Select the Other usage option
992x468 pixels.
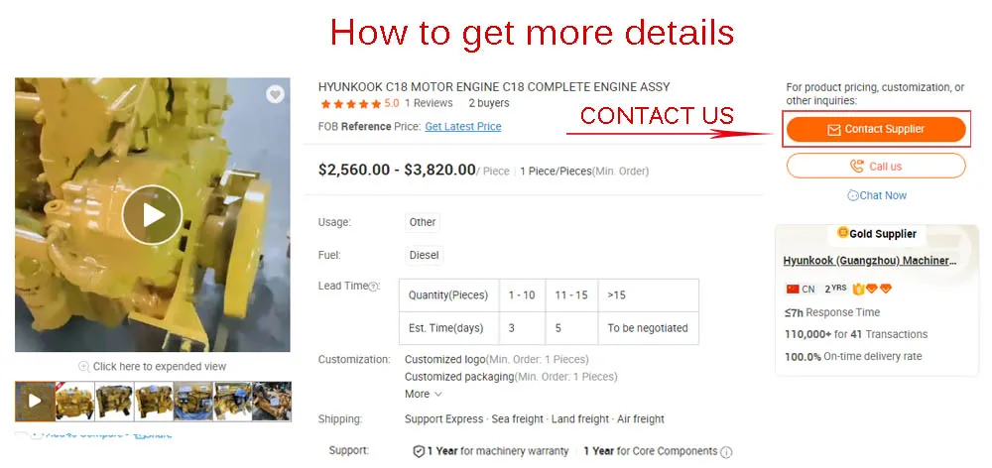422,223
